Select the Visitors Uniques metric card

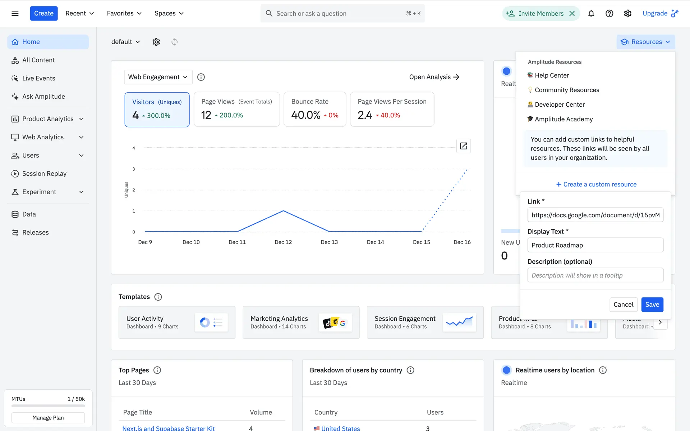(x=157, y=109)
